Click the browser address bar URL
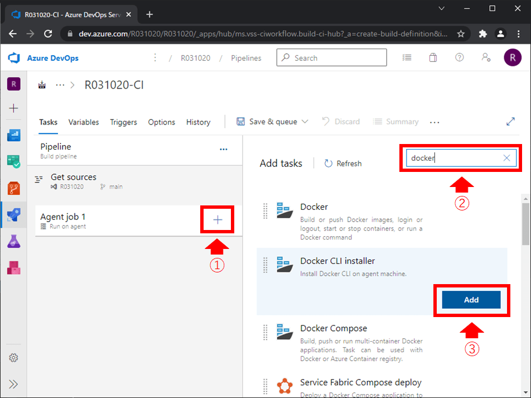 pyautogui.click(x=263, y=34)
